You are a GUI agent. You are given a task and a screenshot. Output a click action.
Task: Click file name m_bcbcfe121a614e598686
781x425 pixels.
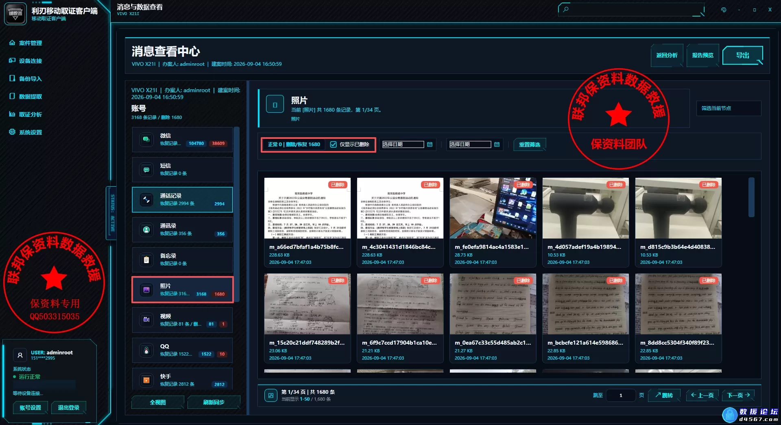coord(585,343)
